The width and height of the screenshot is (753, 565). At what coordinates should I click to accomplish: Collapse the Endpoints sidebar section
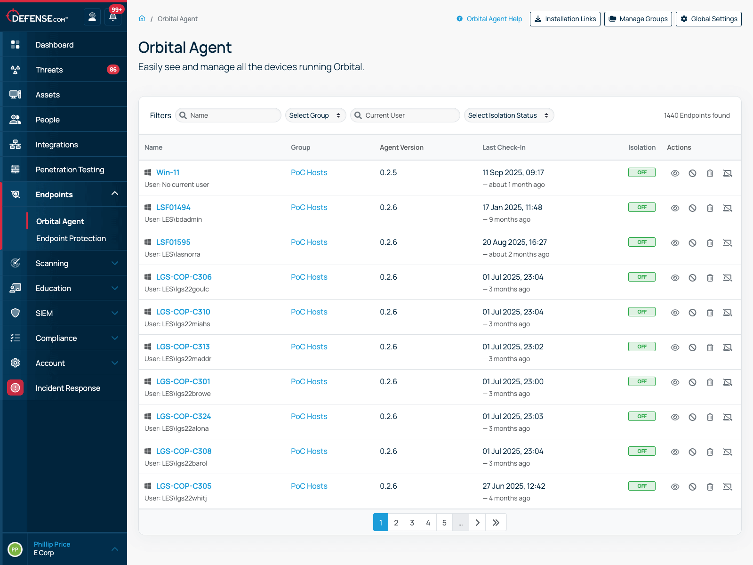[114, 194]
